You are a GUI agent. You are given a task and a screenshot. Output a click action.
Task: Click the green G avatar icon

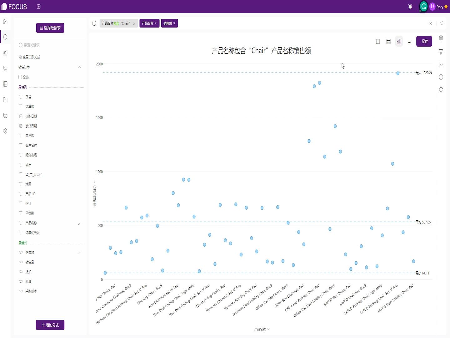point(423,7)
